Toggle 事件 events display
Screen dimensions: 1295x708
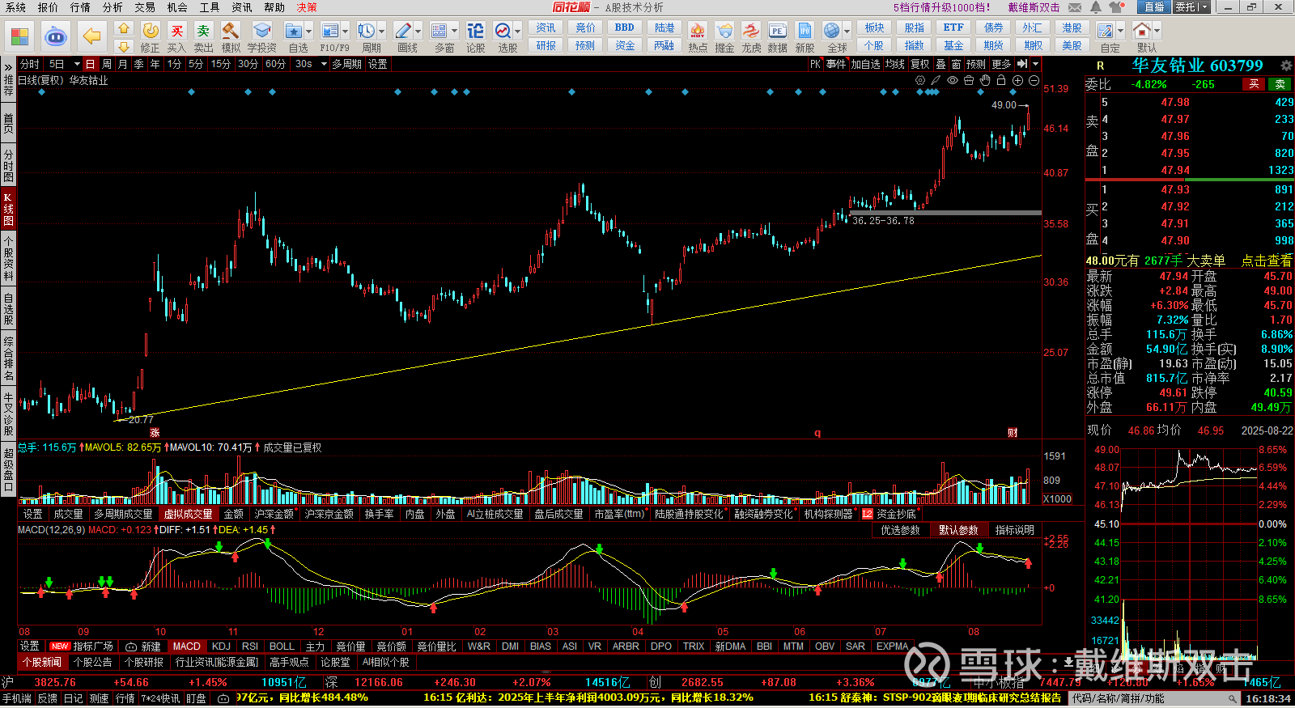click(x=836, y=64)
